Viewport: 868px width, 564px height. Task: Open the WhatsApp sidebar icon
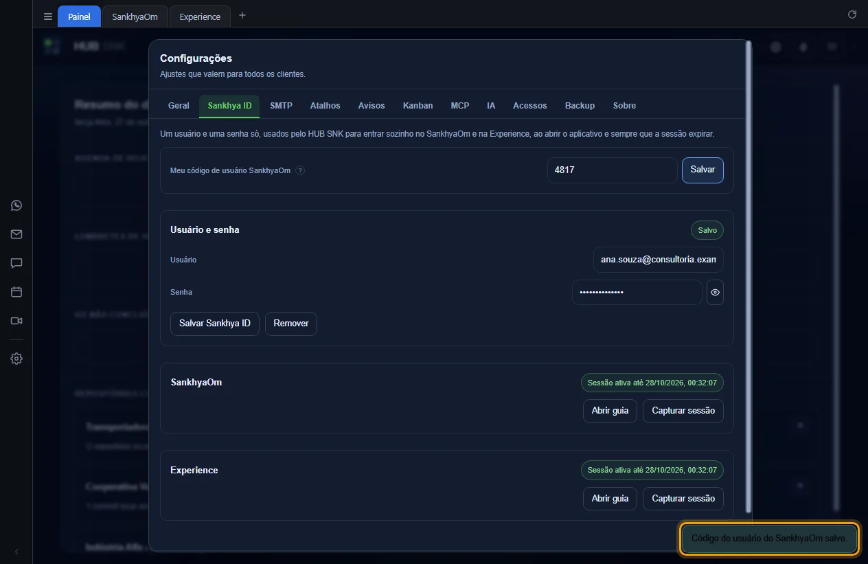(16, 205)
